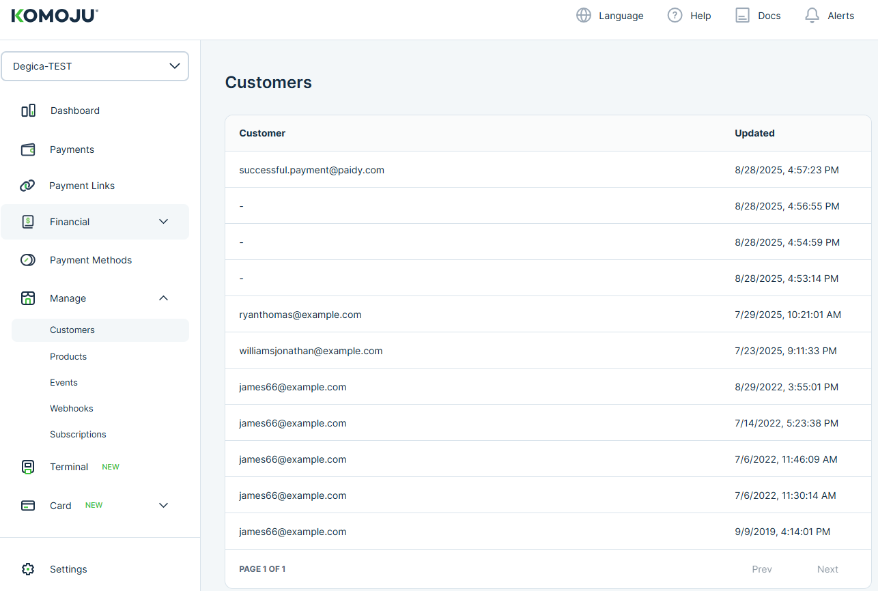
Task: Expand the Financial section chevron
Action: coord(163,222)
